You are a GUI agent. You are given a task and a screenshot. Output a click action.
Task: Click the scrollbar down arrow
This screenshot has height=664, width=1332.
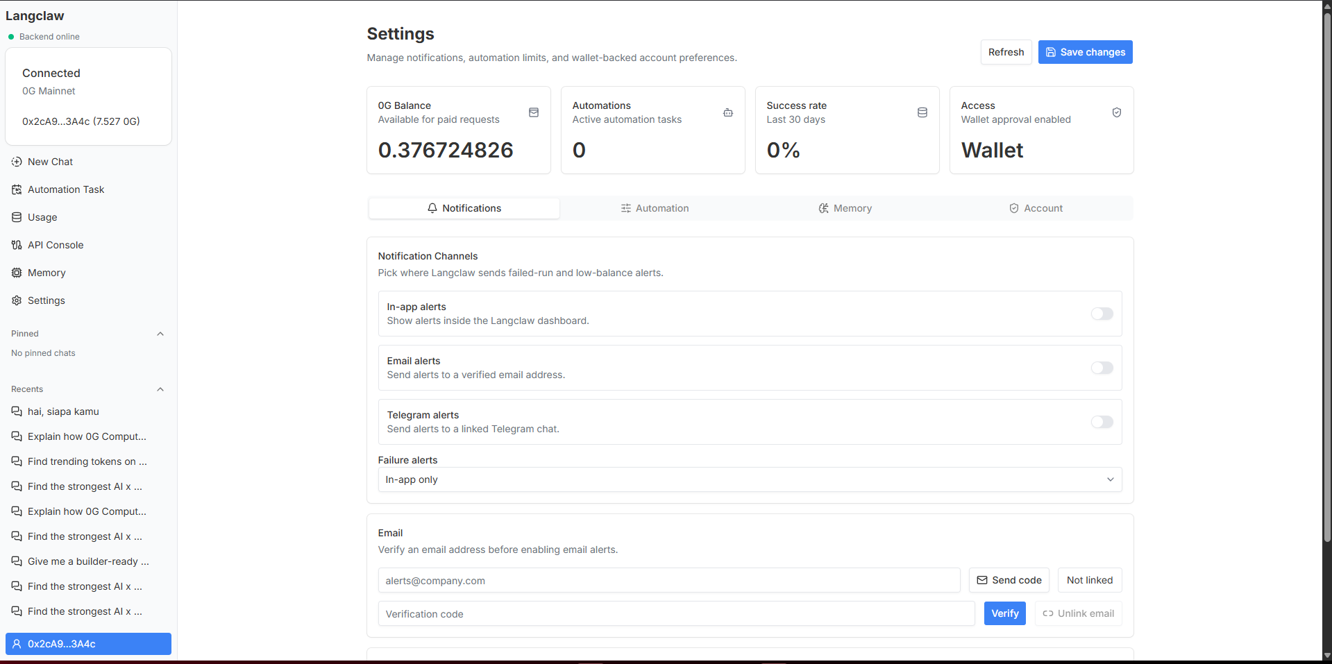pyautogui.click(x=1327, y=656)
